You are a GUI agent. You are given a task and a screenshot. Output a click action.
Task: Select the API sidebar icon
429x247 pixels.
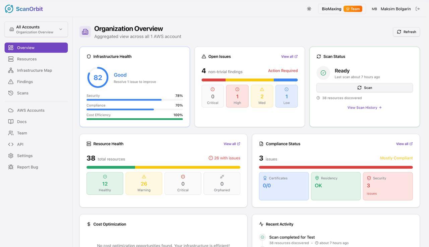tap(10, 144)
